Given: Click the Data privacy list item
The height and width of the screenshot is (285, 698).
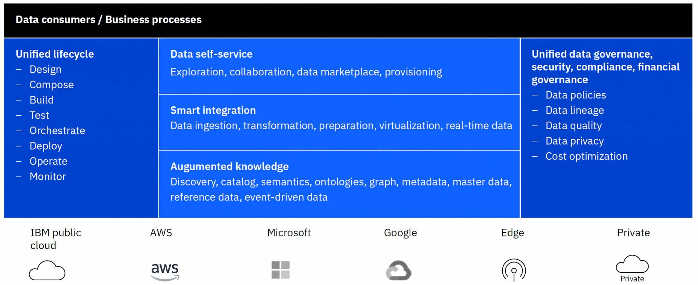Looking at the screenshot, I should [x=575, y=141].
